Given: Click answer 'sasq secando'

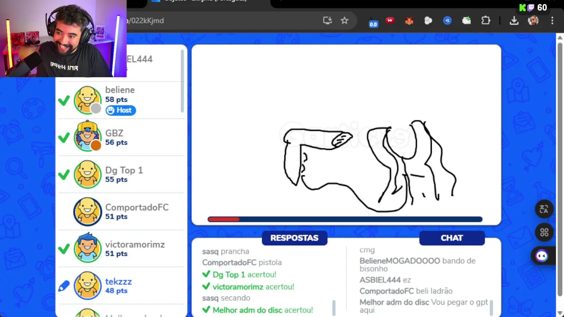Looking at the screenshot, I should [226, 298].
